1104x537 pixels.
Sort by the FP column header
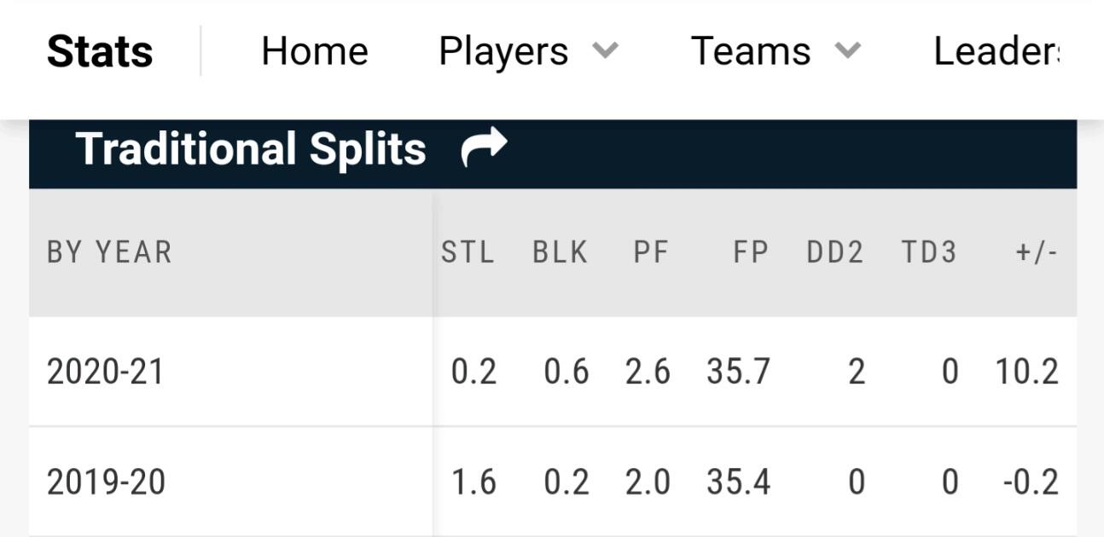750,252
